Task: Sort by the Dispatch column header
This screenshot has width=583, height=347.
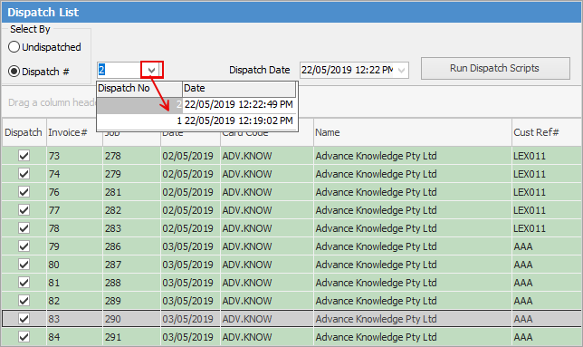Action: (24, 132)
